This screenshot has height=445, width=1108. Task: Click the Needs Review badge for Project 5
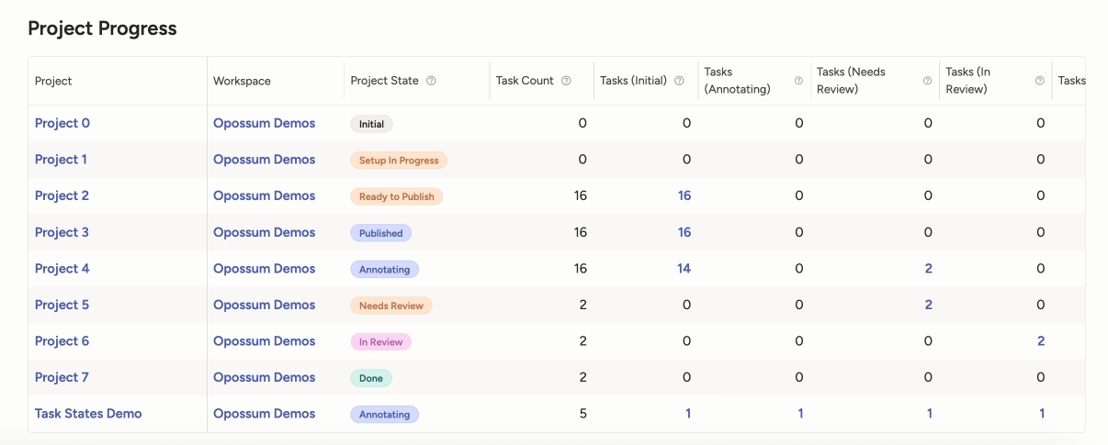[390, 306]
